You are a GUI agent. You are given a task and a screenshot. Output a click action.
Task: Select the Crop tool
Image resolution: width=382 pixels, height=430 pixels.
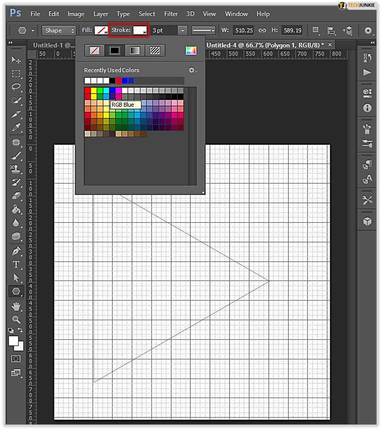tap(16, 114)
